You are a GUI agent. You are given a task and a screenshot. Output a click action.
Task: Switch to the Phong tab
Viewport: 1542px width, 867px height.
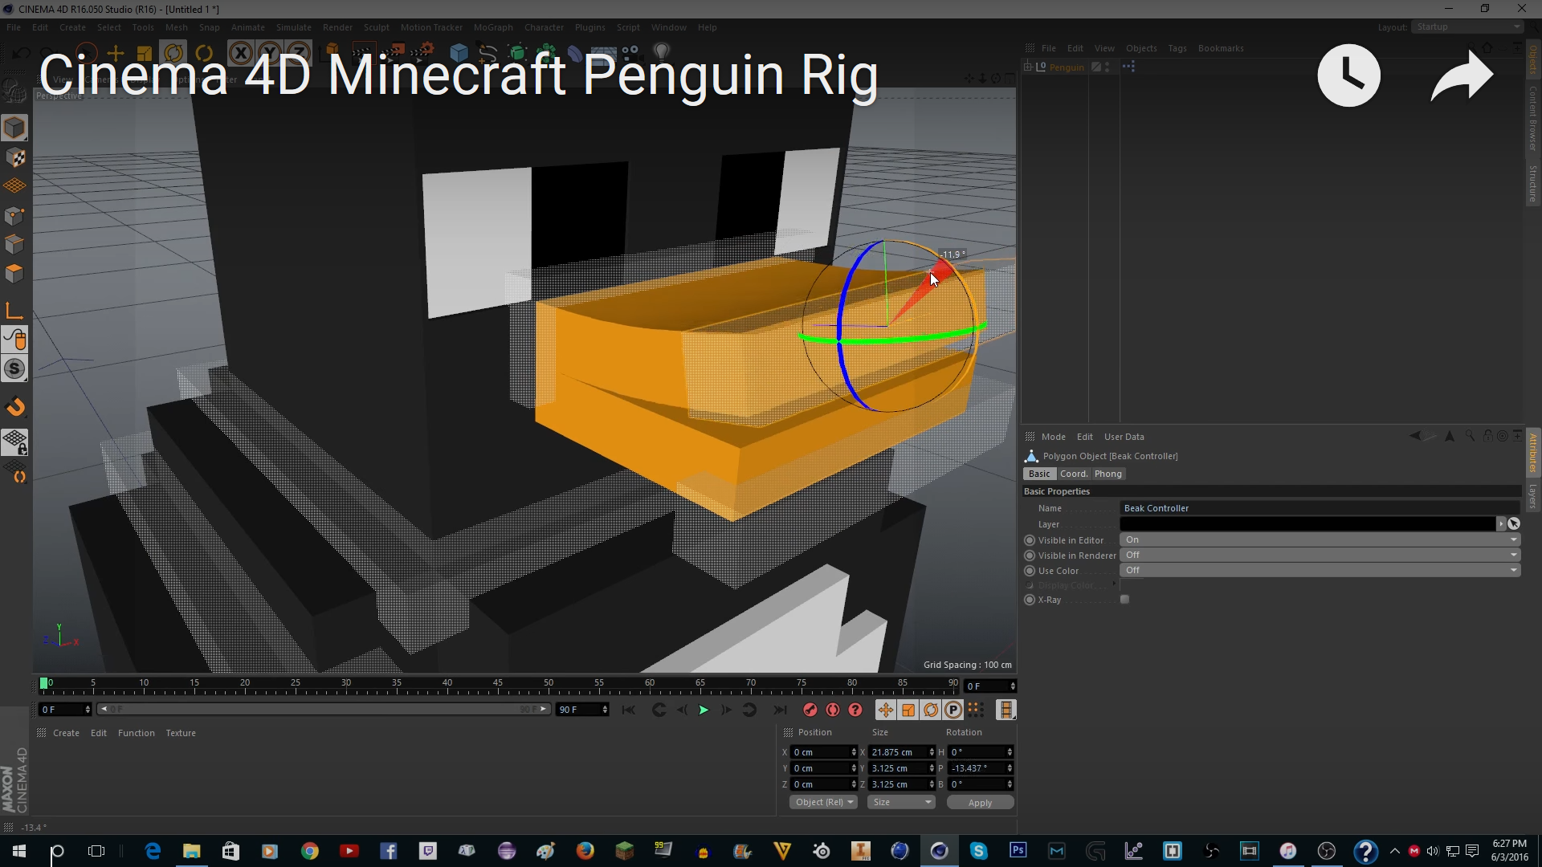pos(1108,474)
